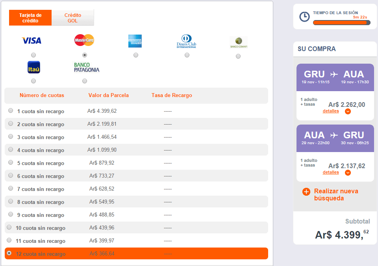Click Realizar nueva búsqueda link
378x266 pixels.
coord(336,194)
